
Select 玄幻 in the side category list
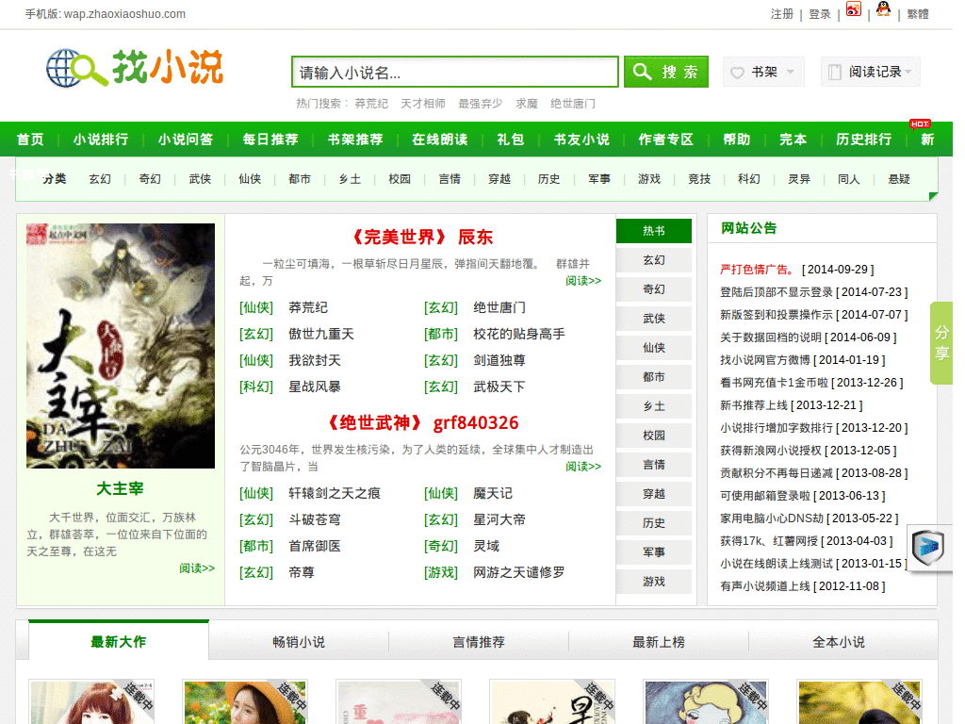click(654, 260)
